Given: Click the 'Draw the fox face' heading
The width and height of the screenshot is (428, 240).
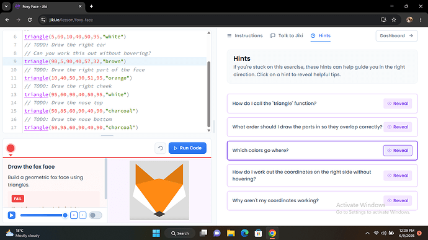Looking at the screenshot, I should pyautogui.click(x=31, y=167).
